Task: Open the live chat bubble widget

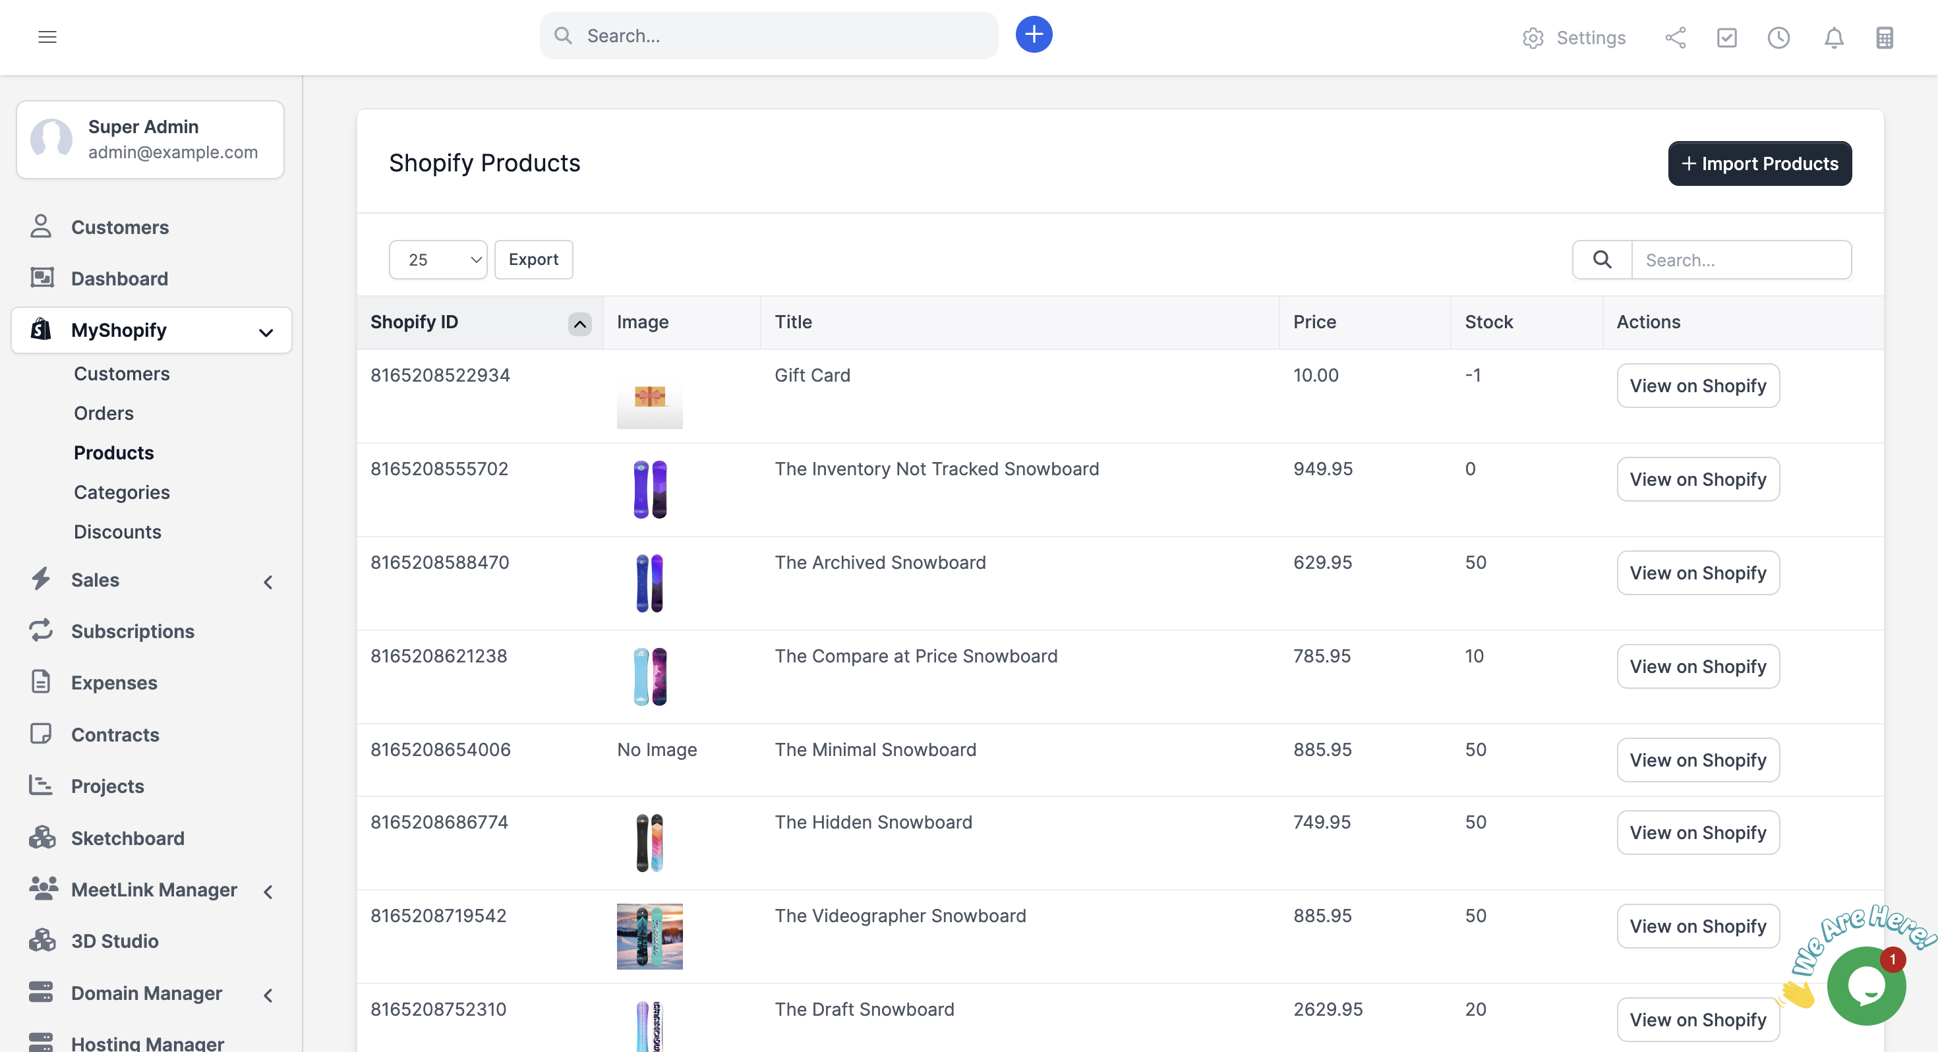Action: tap(1865, 985)
